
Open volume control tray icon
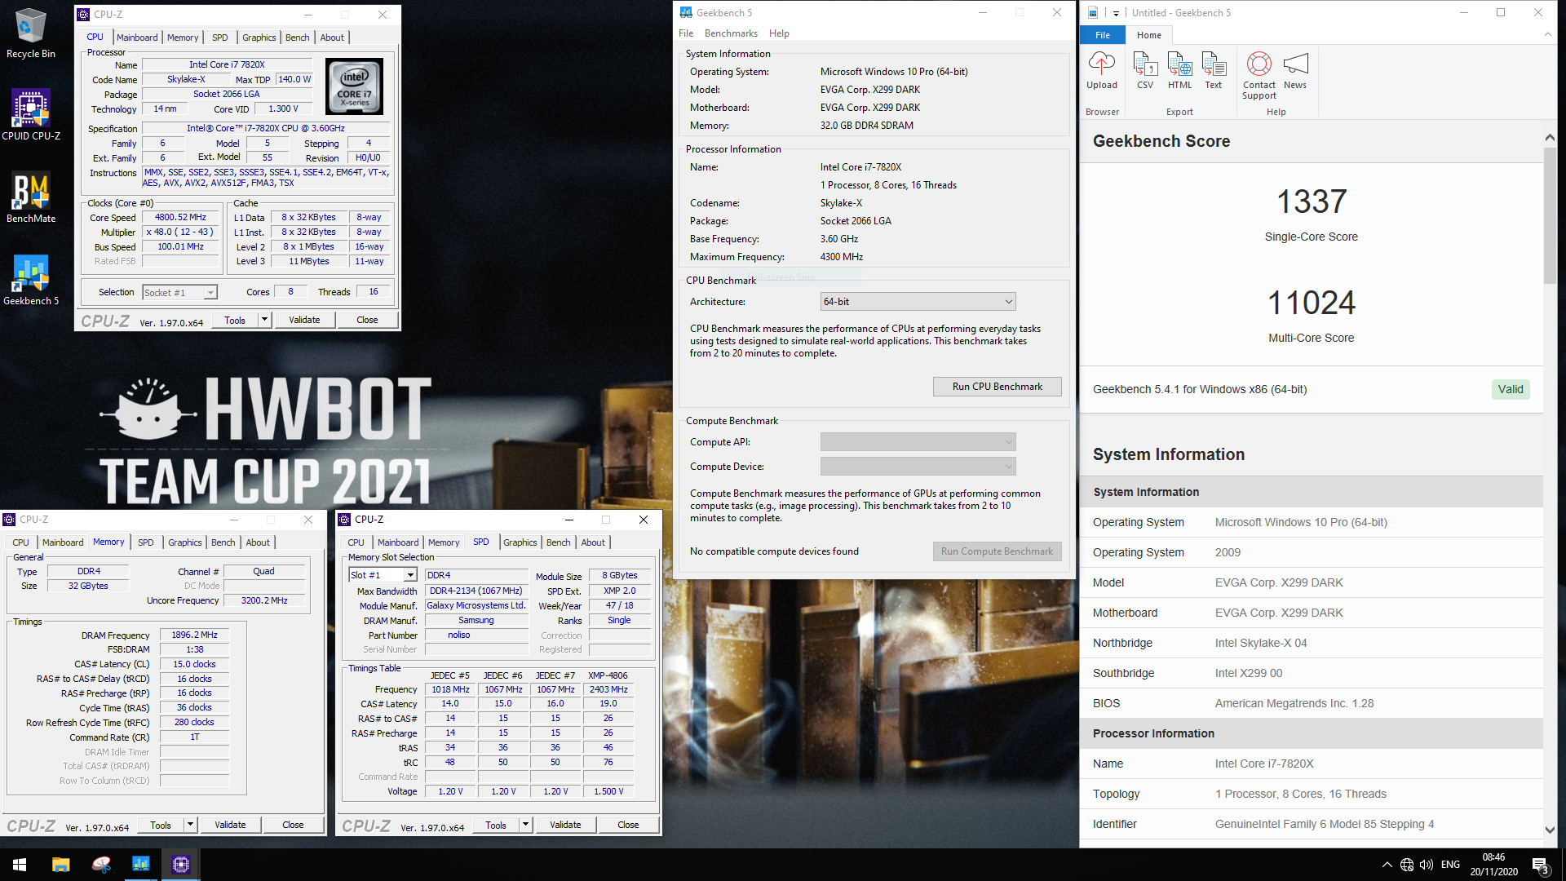[1427, 865]
